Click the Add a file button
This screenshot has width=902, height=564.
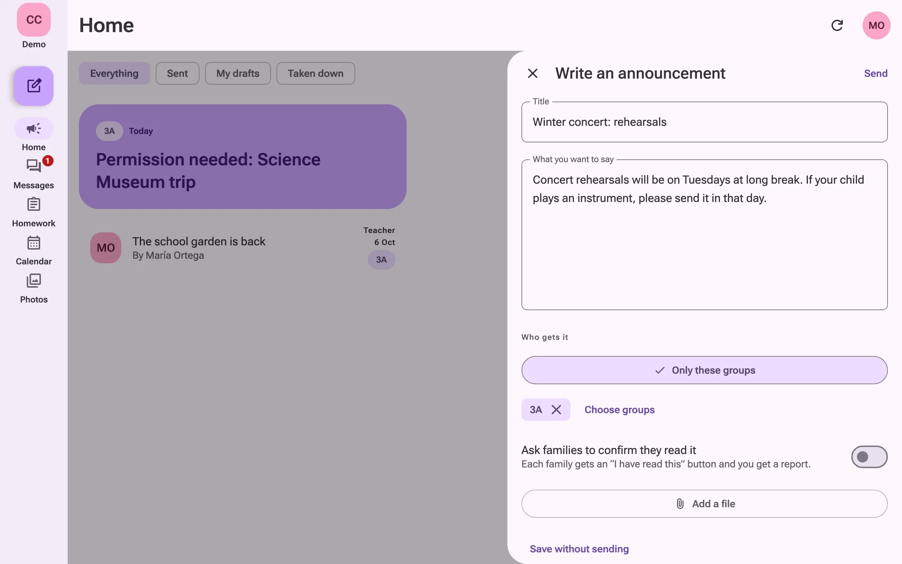704,504
